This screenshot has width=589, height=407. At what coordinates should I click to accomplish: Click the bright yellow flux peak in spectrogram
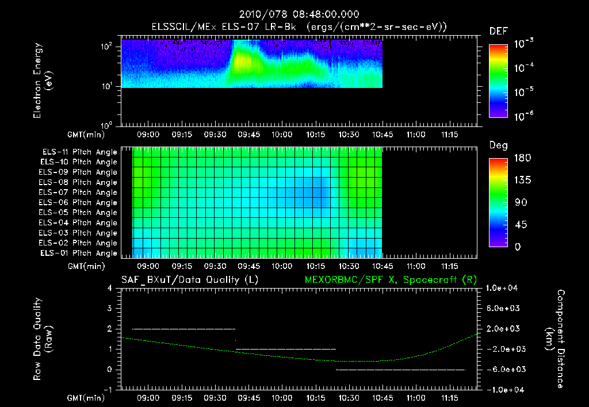pyautogui.click(x=242, y=60)
